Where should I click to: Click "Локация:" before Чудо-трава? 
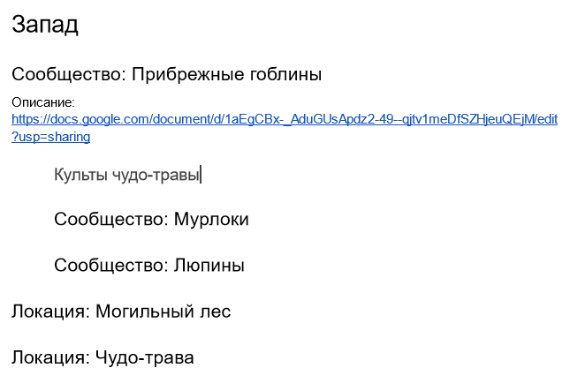coord(51,357)
